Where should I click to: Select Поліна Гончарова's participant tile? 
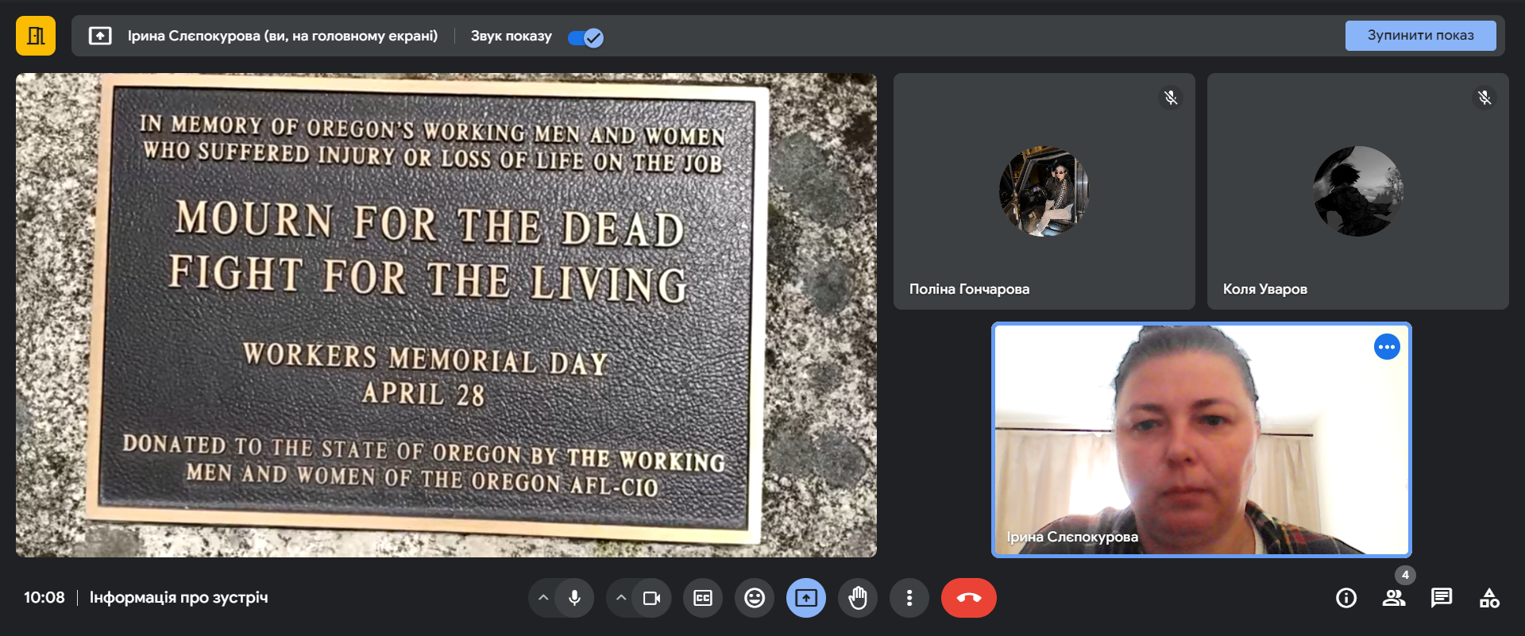[1044, 191]
